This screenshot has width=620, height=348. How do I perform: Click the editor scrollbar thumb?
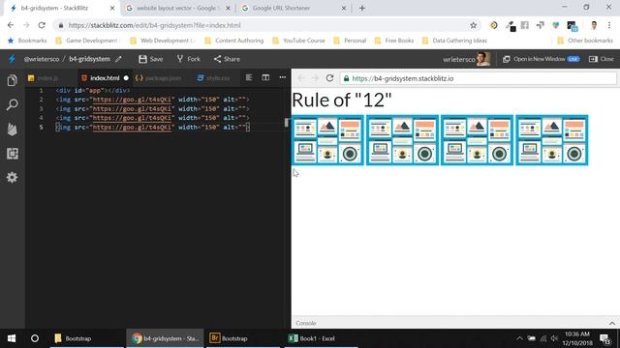[x=287, y=123]
